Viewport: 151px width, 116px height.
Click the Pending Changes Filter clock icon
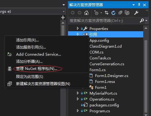pos(96,13)
